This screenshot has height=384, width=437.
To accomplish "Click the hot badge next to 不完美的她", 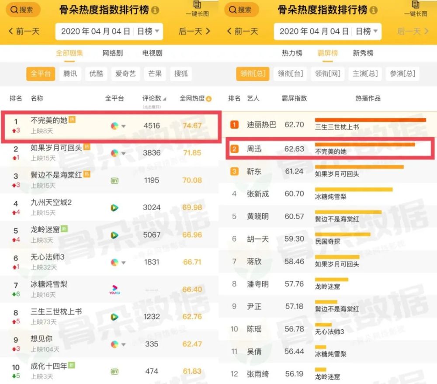I will tap(72, 120).
